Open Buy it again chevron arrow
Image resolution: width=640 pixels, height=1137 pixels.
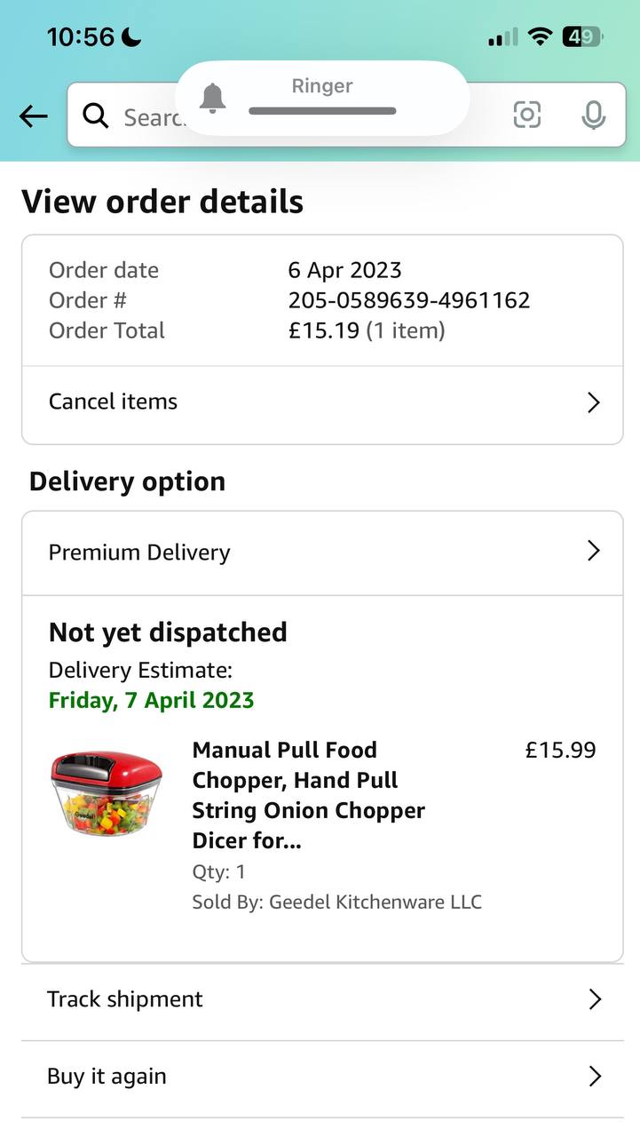coord(595,1077)
